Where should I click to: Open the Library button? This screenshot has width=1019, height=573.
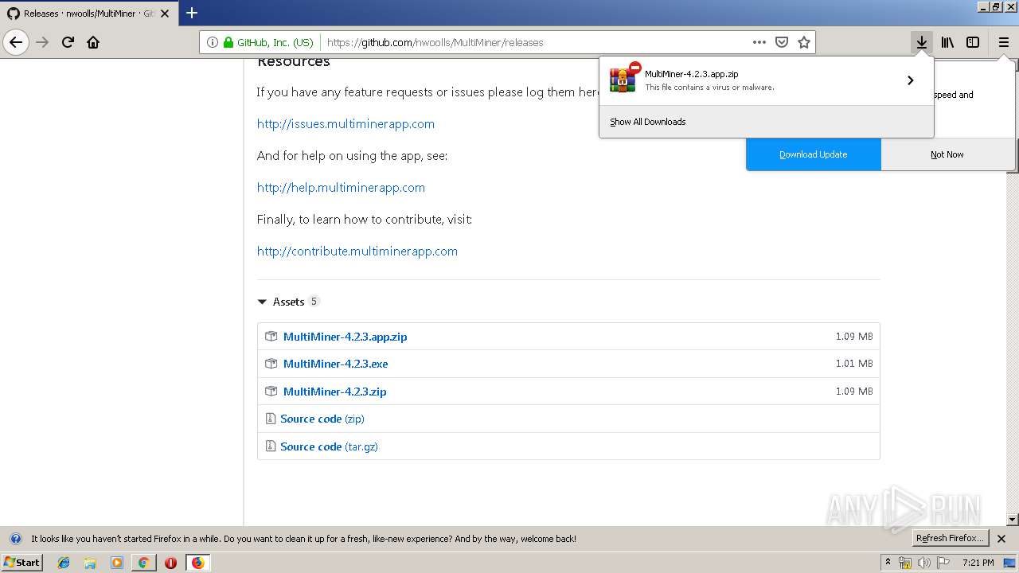click(947, 42)
